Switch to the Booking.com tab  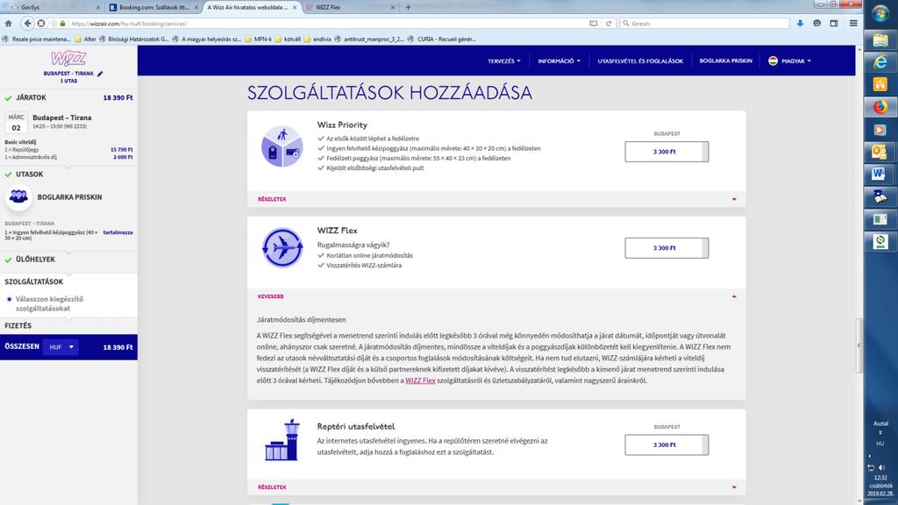[153, 7]
